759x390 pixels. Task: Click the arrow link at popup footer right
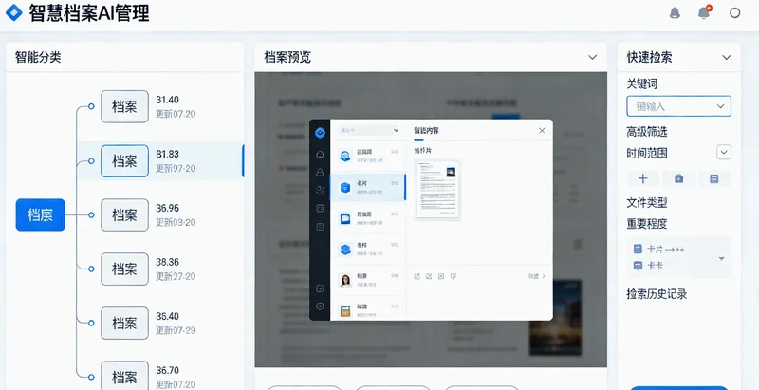pyautogui.click(x=537, y=276)
